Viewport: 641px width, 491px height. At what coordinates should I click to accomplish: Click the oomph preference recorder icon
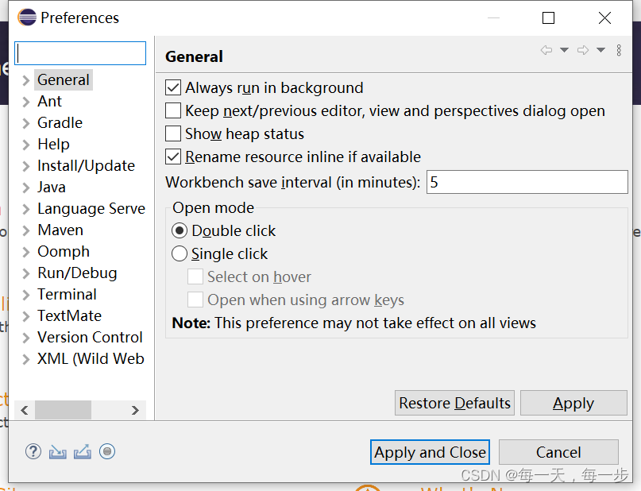click(107, 451)
